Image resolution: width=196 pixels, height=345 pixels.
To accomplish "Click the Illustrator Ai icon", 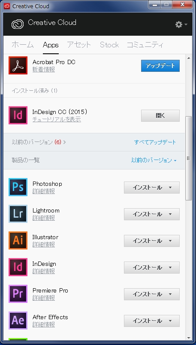I will point(18,240).
